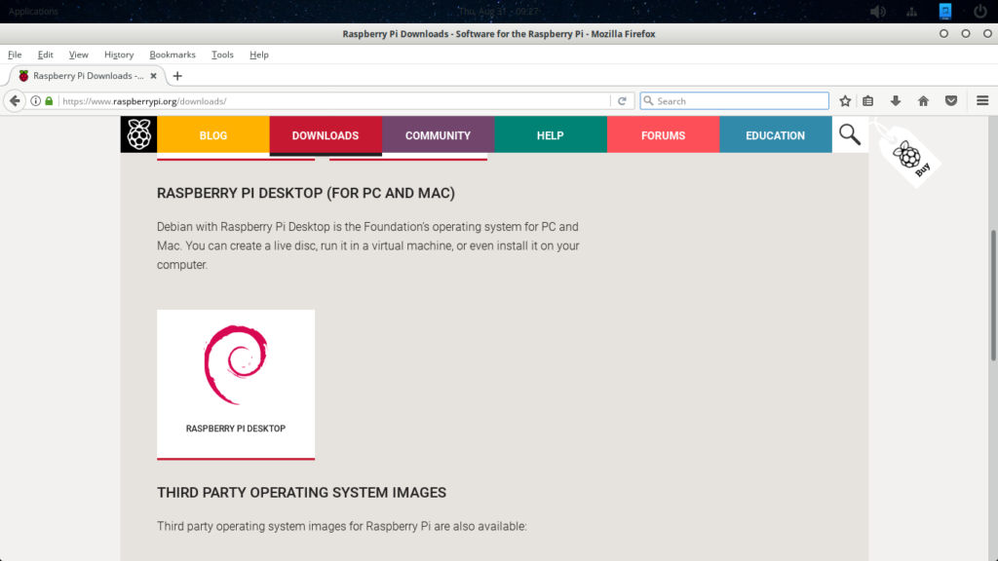
Task: Focus the URL address bar
Action: tap(334, 100)
